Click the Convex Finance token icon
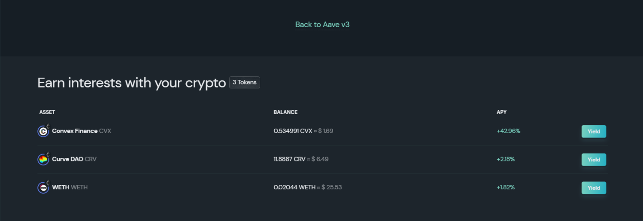The width and height of the screenshot is (643, 221). 43,131
